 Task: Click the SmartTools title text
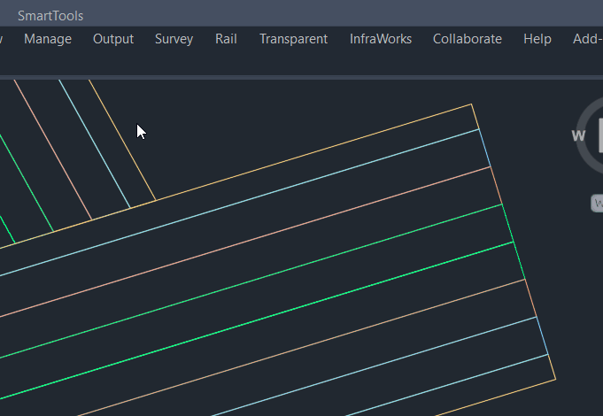pyautogui.click(x=50, y=16)
